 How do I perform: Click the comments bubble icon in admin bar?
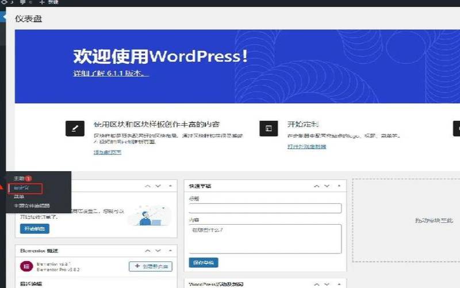[22, 2]
